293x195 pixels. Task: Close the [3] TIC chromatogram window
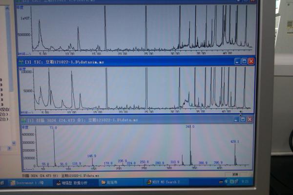[251, 61]
